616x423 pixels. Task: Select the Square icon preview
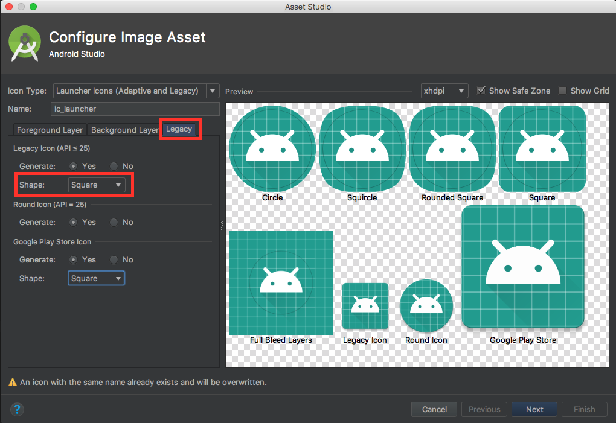click(x=542, y=148)
